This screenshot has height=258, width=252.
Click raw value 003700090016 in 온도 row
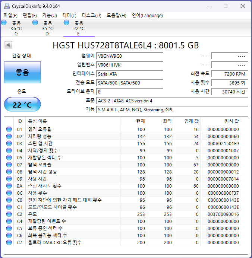pos(223,214)
